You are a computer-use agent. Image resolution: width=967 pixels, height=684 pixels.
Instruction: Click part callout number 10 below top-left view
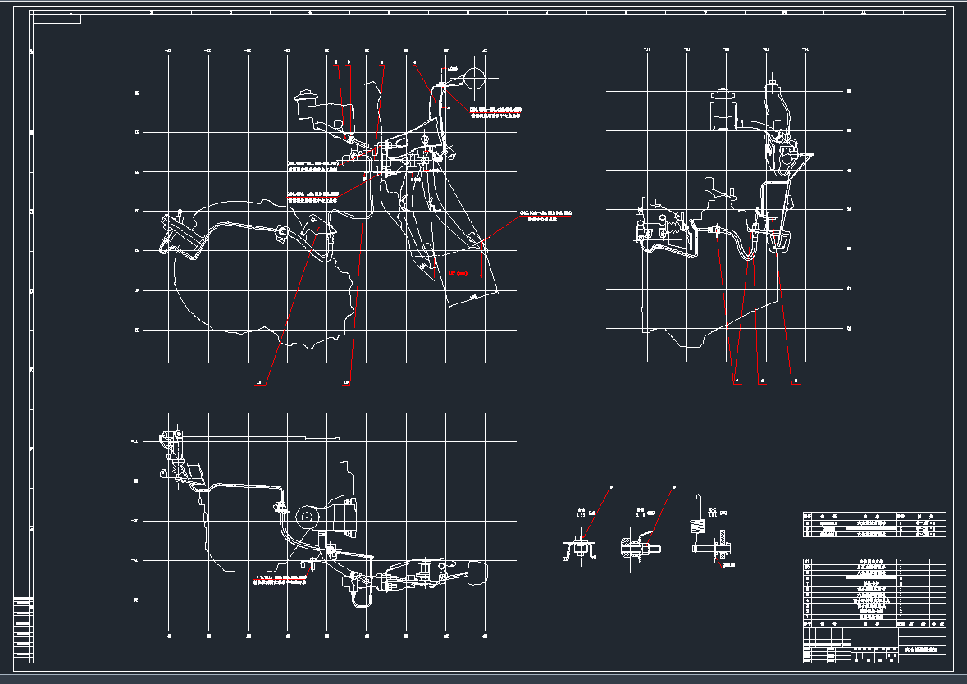pyautogui.click(x=346, y=382)
